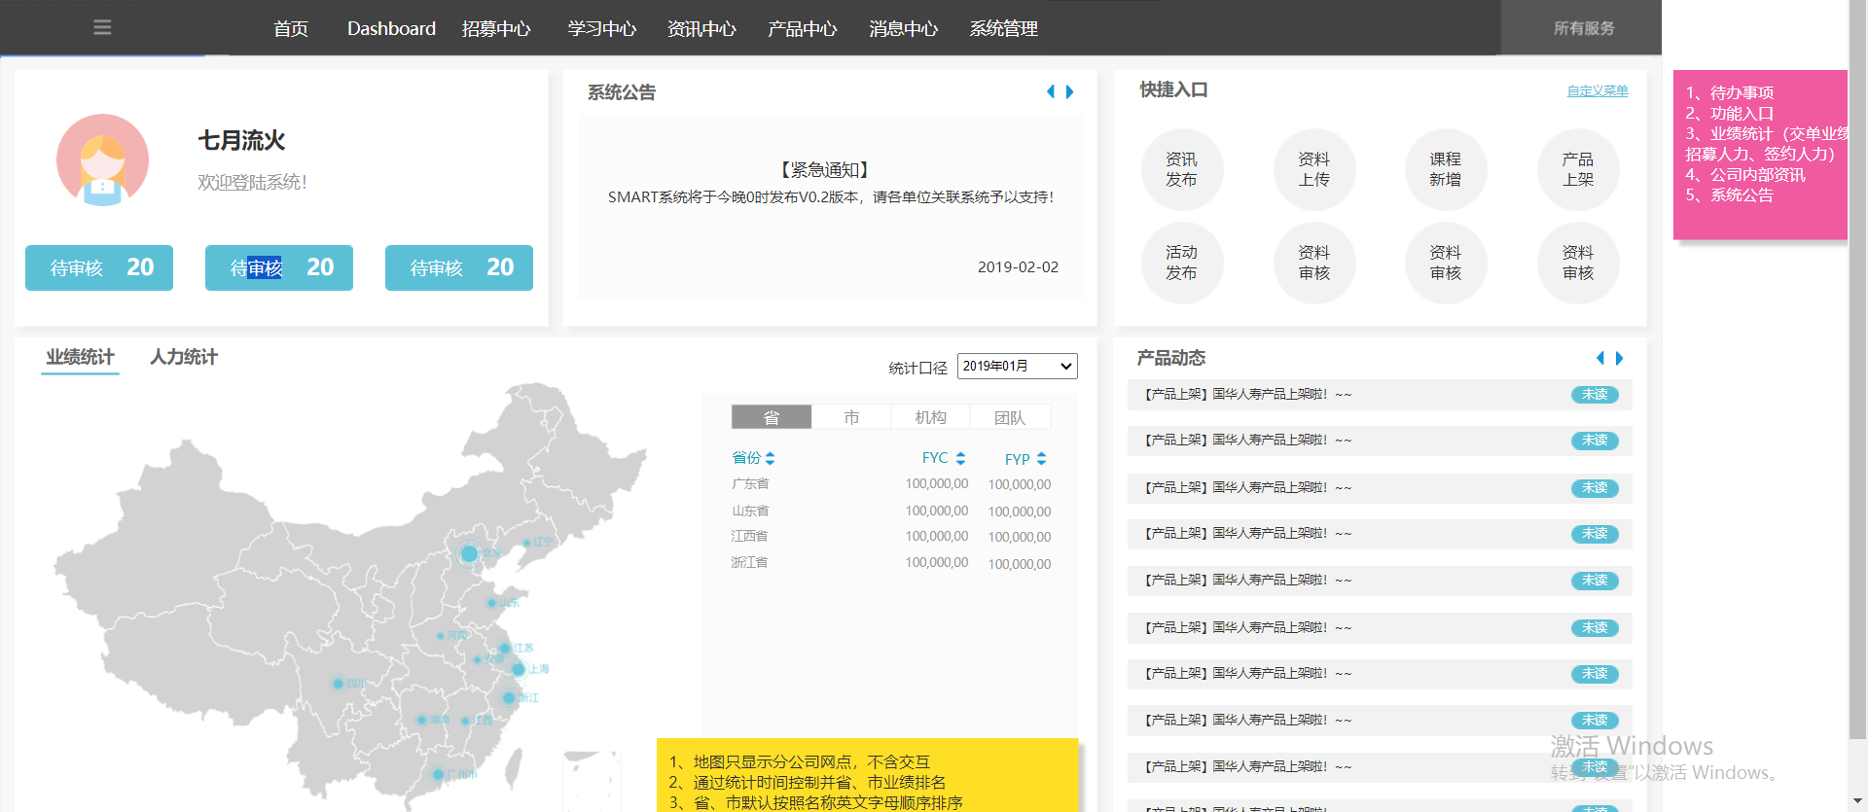This screenshot has width=1868, height=812.
Task: Open 消息中心 menu item
Action: (903, 28)
